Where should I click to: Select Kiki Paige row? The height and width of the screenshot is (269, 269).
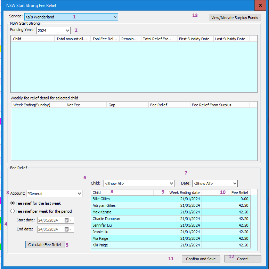[x=122, y=245]
